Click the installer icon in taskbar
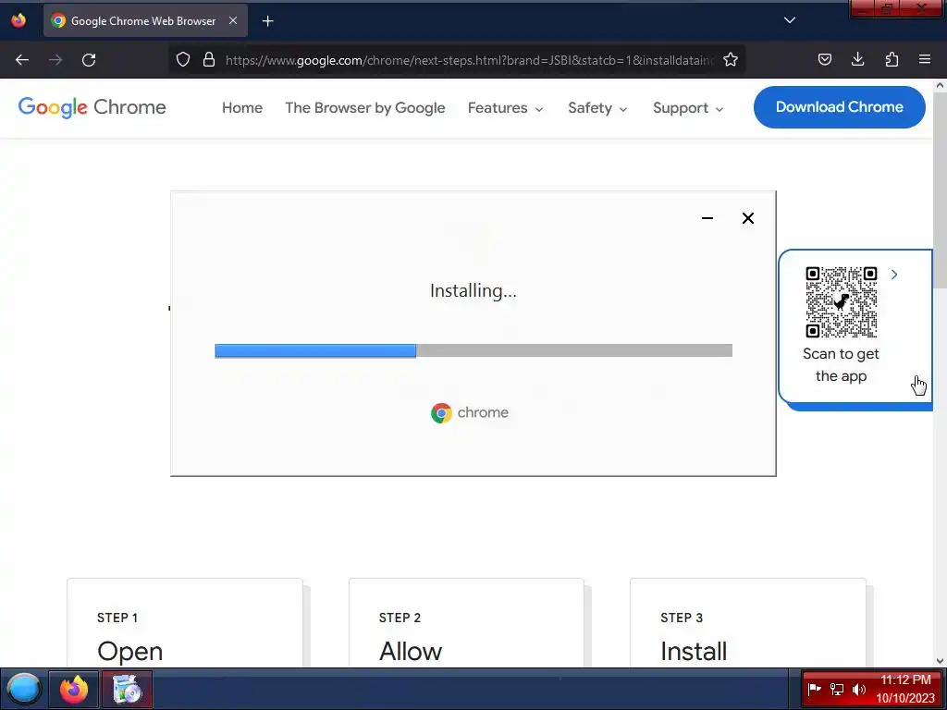Viewport: 947px width, 710px height. tap(127, 689)
